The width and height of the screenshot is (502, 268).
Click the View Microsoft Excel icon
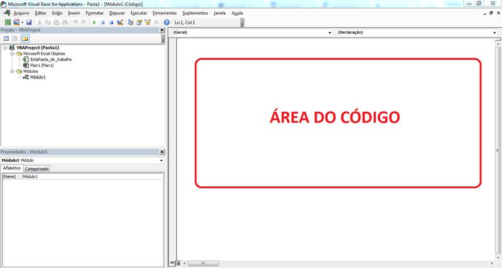click(x=8, y=22)
